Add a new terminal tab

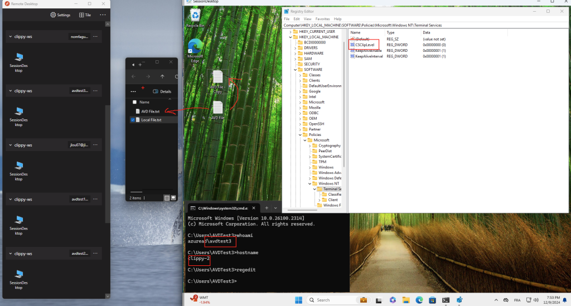(x=267, y=208)
